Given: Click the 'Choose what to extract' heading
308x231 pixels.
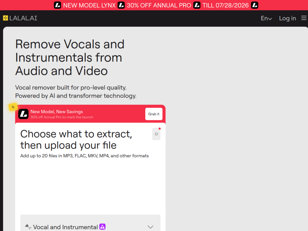Looking at the screenshot, I should point(76,140).
